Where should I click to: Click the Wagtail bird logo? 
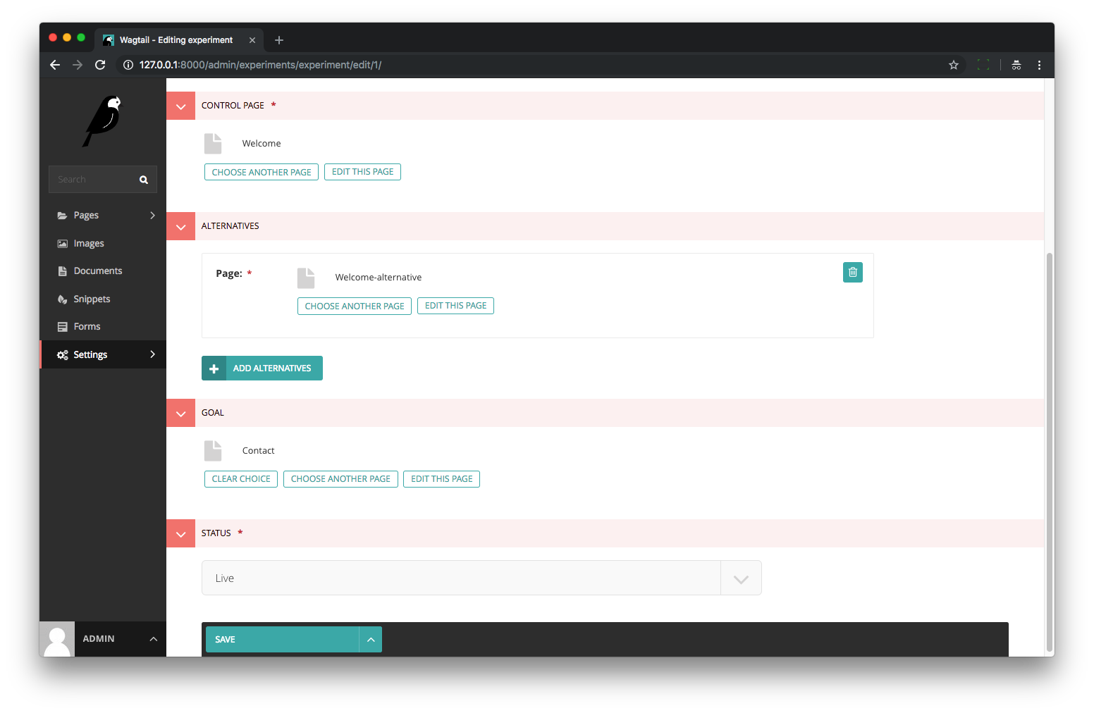(x=104, y=121)
